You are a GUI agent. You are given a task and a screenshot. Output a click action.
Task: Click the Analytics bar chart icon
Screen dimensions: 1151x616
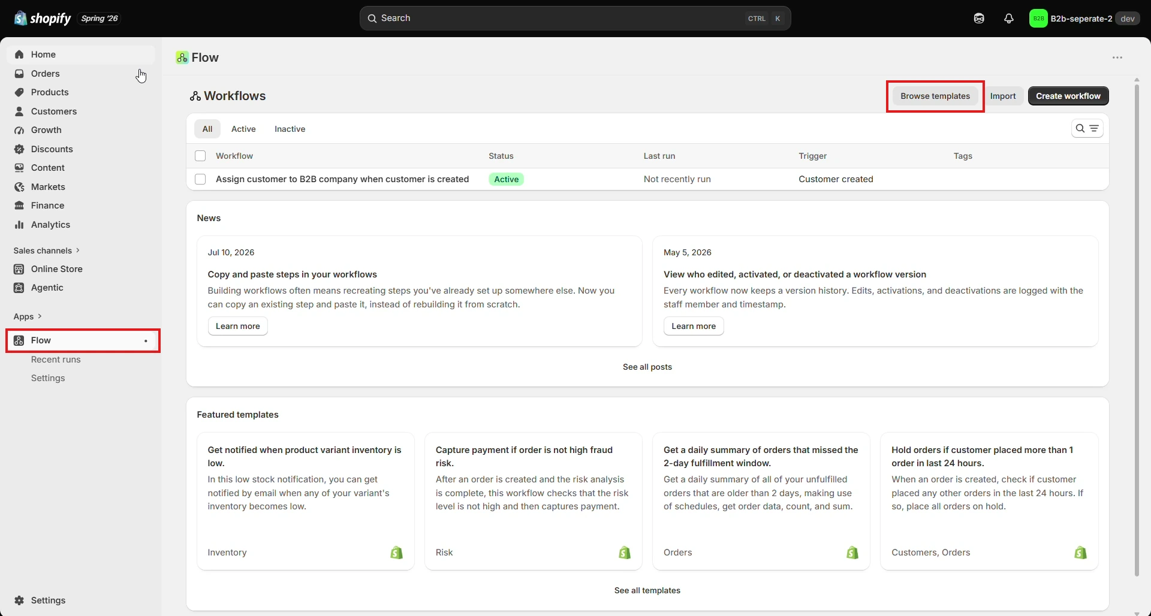[x=19, y=225]
